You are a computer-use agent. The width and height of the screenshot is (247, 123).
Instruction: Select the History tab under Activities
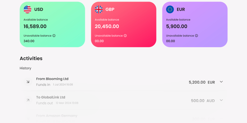[x=25, y=68]
